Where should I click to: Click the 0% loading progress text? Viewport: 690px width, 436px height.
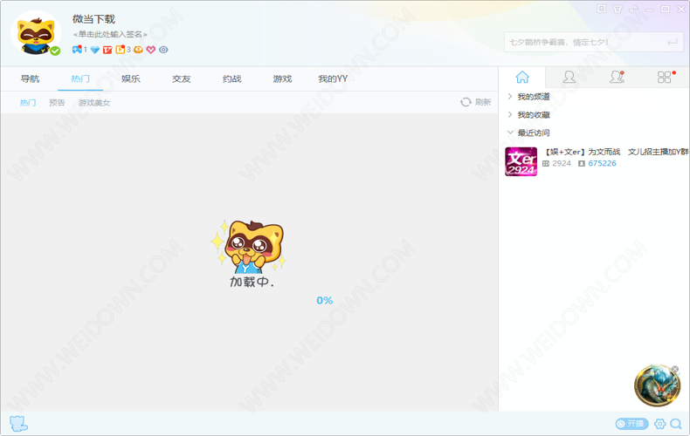click(325, 301)
